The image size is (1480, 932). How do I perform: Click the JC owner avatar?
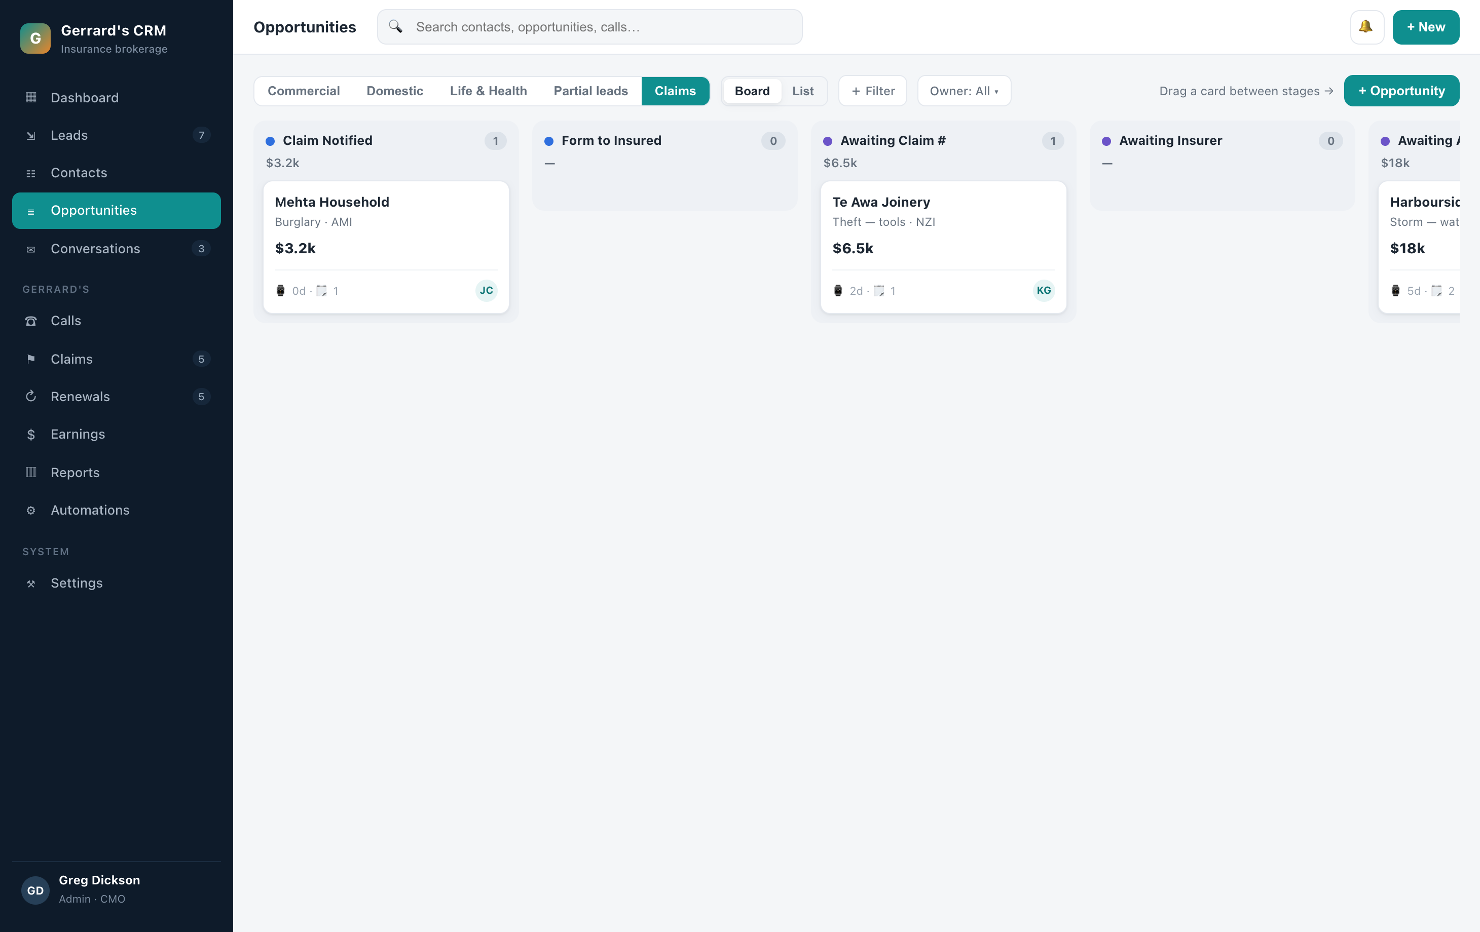coord(486,291)
